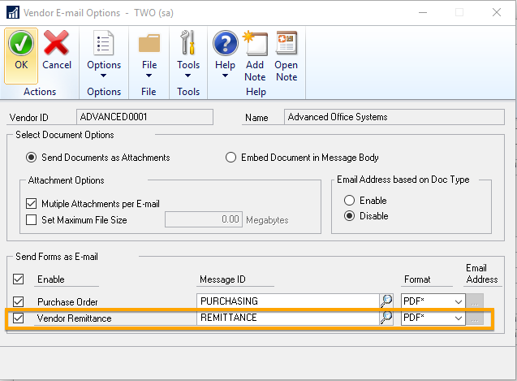Open the Vendor Remittance Message ID lookup magnifier

(x=386, y=318)
